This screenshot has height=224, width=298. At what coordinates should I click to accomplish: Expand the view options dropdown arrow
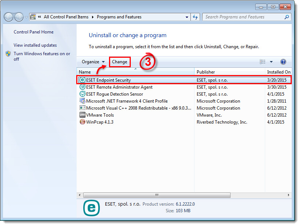[x=271, y=62]
